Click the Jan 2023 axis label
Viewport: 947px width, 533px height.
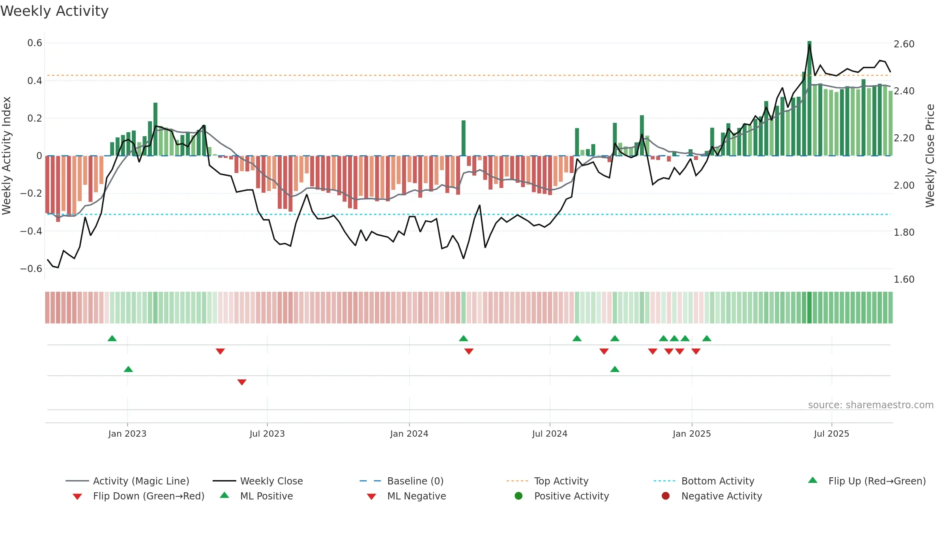[127, 434]
